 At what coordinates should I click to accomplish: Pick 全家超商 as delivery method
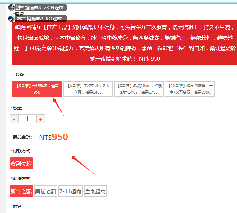[95, 191]
